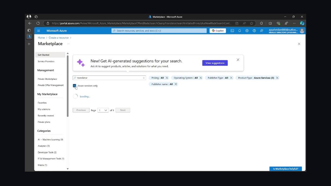This screenshot has height=186, width=331.
Task: Select Get Started in sidebar
Action: coord(50,55)
